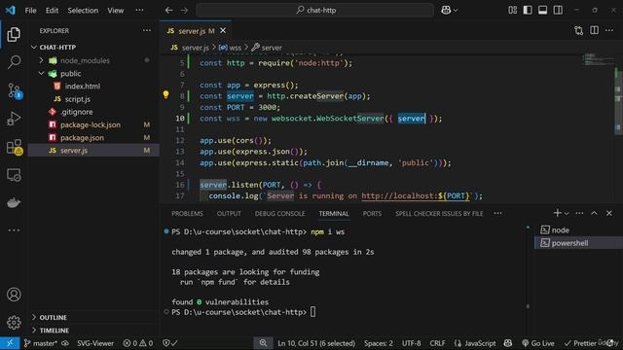Open the Manage gear icon

click(14, 322)
